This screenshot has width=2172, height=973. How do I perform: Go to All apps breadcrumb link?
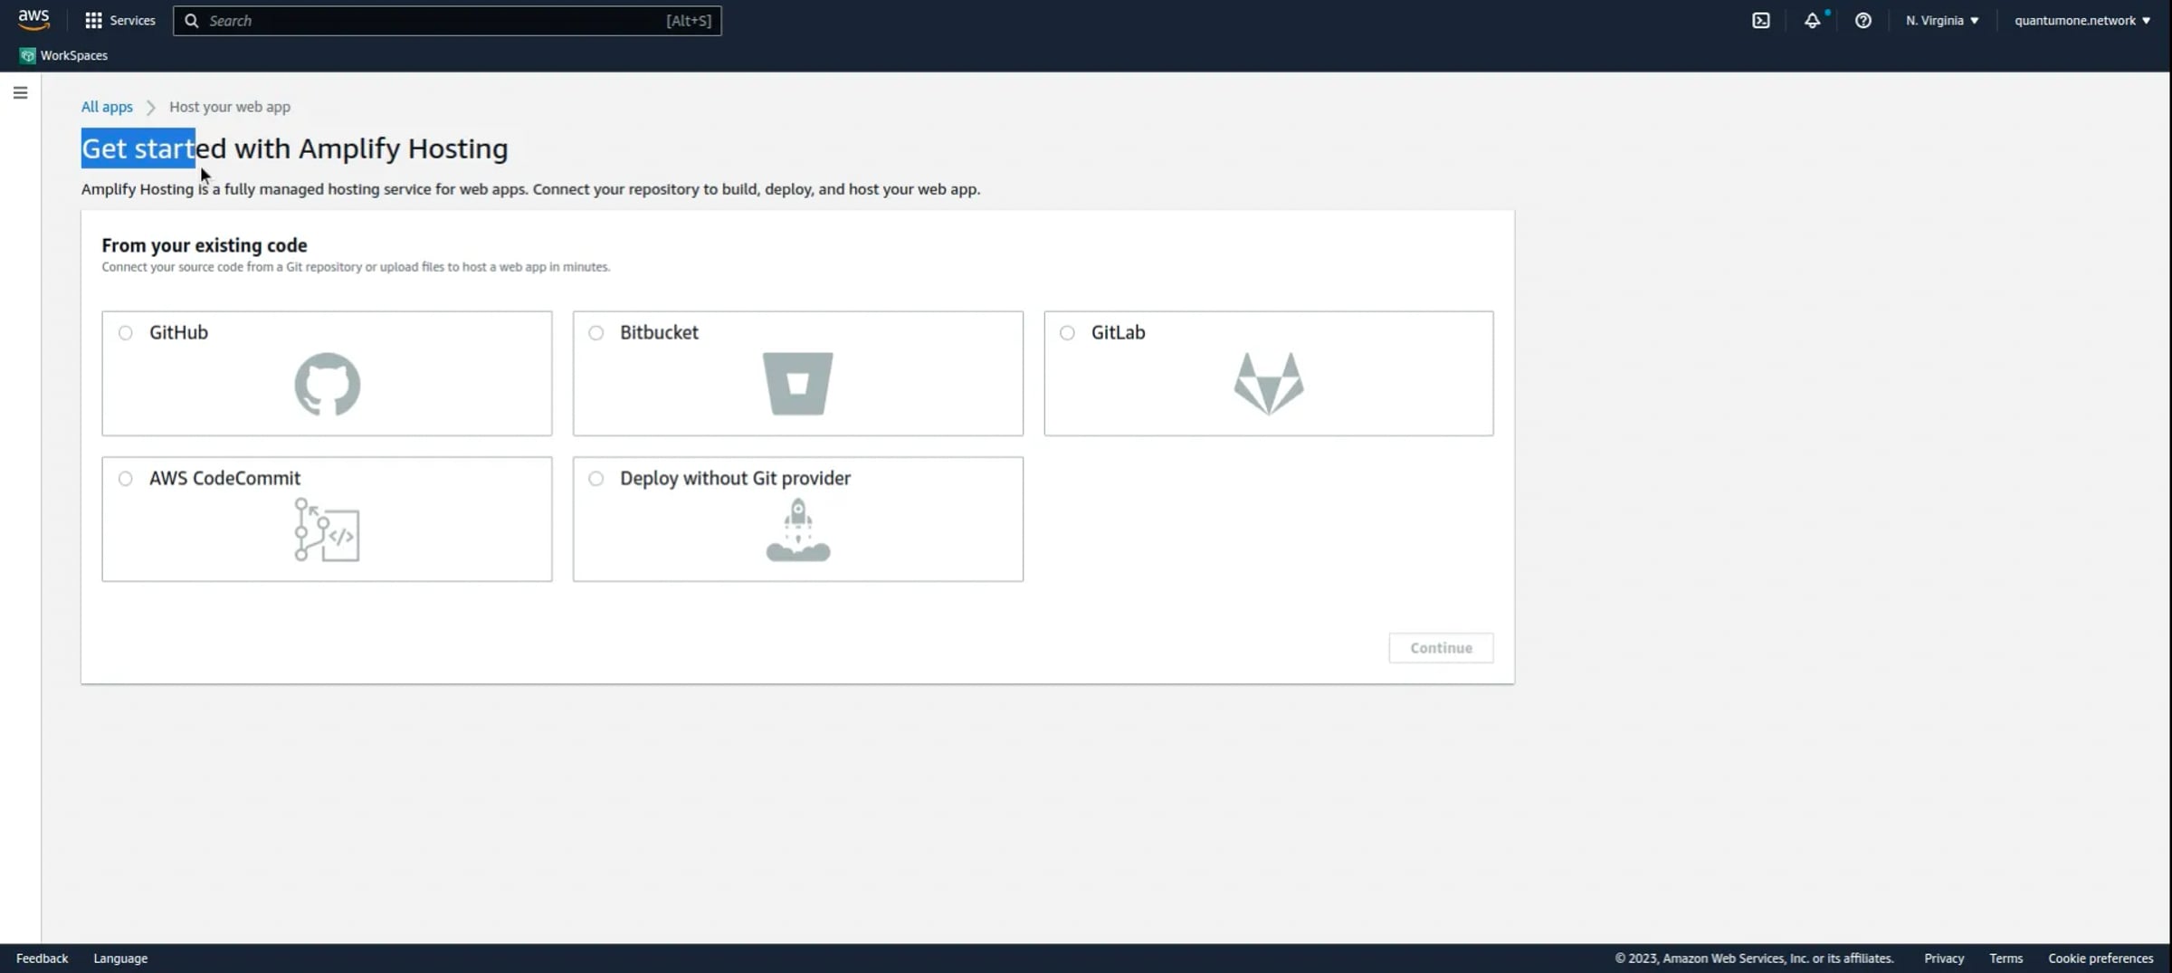click(107, 107)
